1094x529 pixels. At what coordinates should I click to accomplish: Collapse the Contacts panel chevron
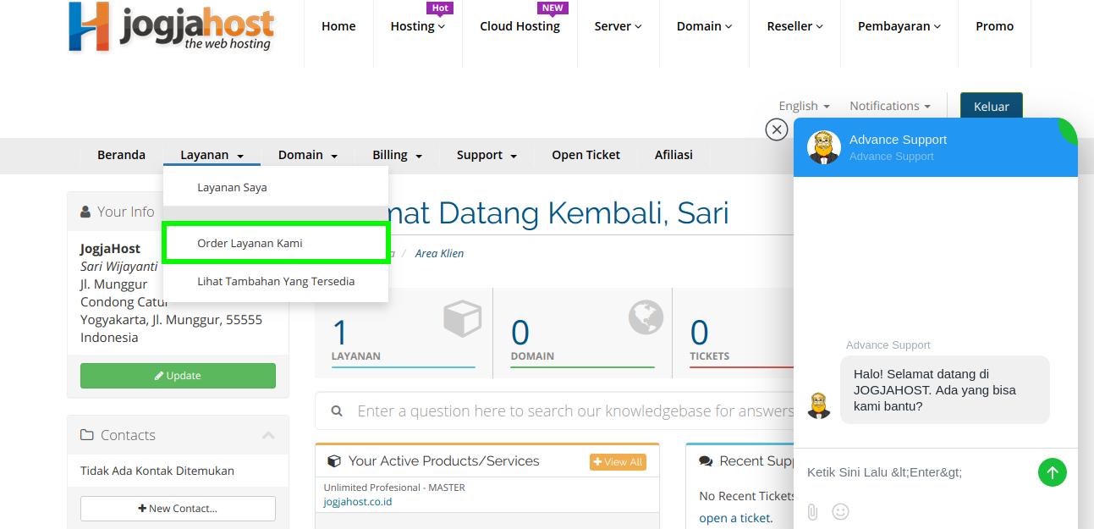268,435
